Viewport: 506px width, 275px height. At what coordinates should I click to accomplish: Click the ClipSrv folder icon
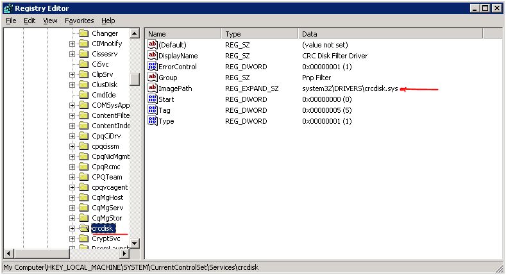(83, 74)
